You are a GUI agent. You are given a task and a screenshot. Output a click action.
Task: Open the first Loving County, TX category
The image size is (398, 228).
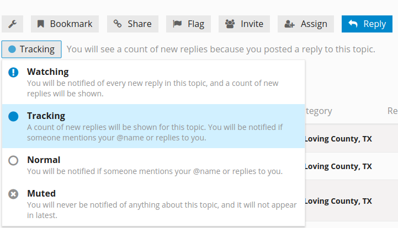(338, 139)
